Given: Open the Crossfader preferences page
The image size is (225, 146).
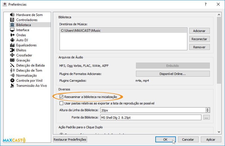Looking at the screenshot, I should click(x=24, y=55).
